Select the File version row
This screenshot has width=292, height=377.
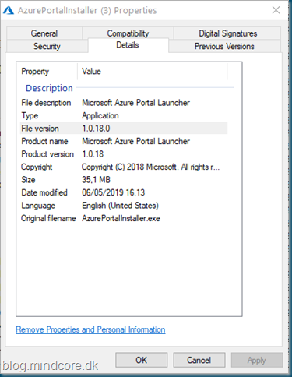[x=124, y=129]
